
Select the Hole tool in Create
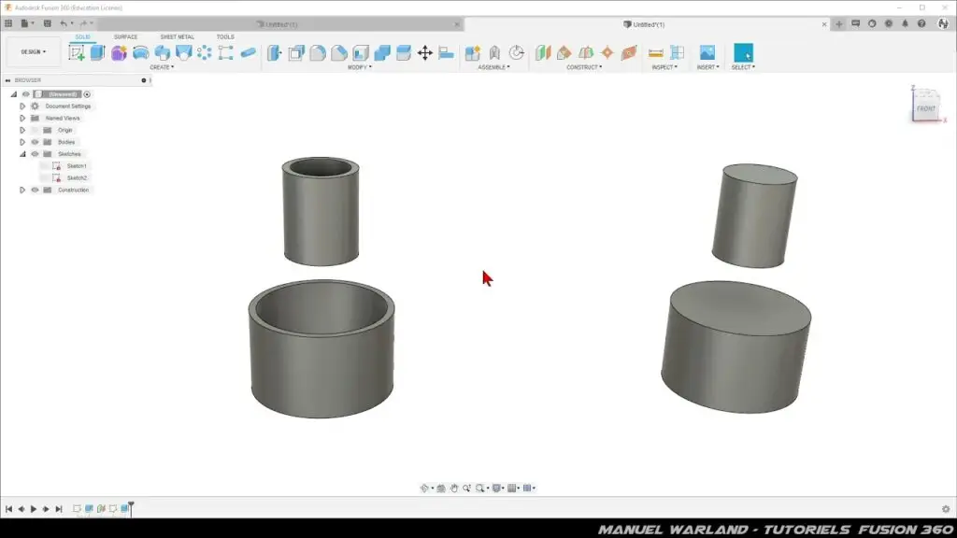coord(162,52)
